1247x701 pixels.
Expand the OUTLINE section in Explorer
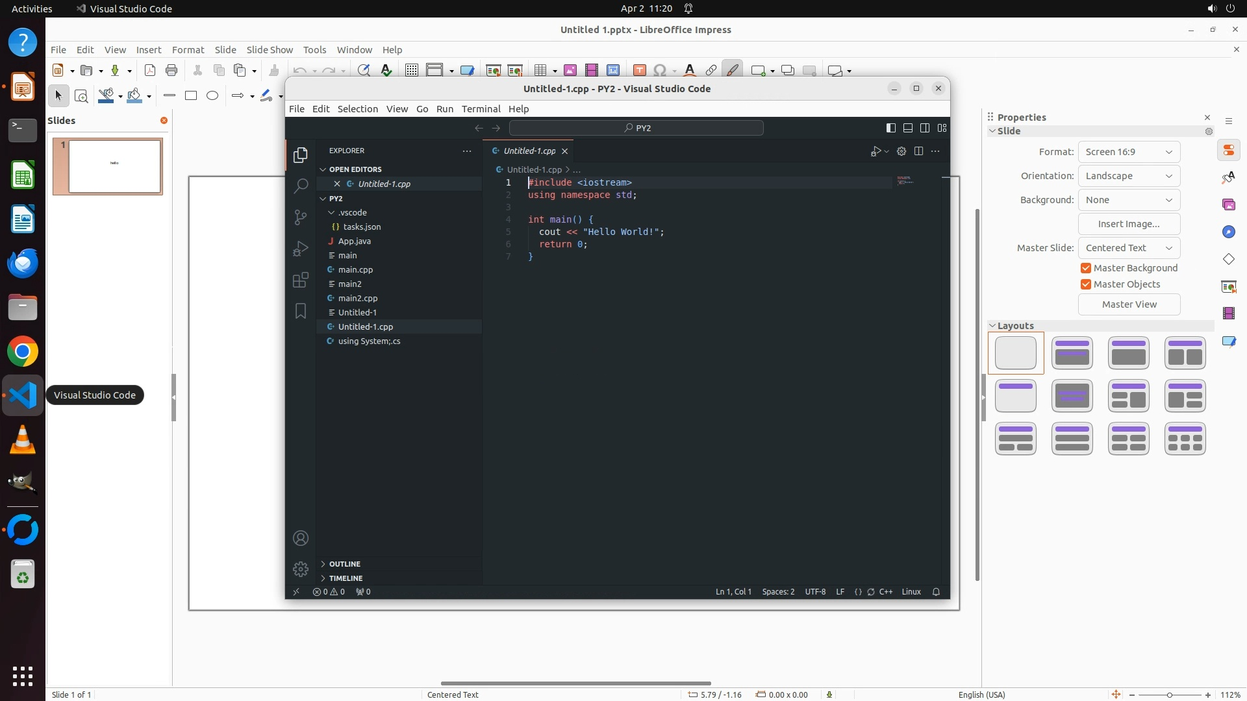point(344,564)
